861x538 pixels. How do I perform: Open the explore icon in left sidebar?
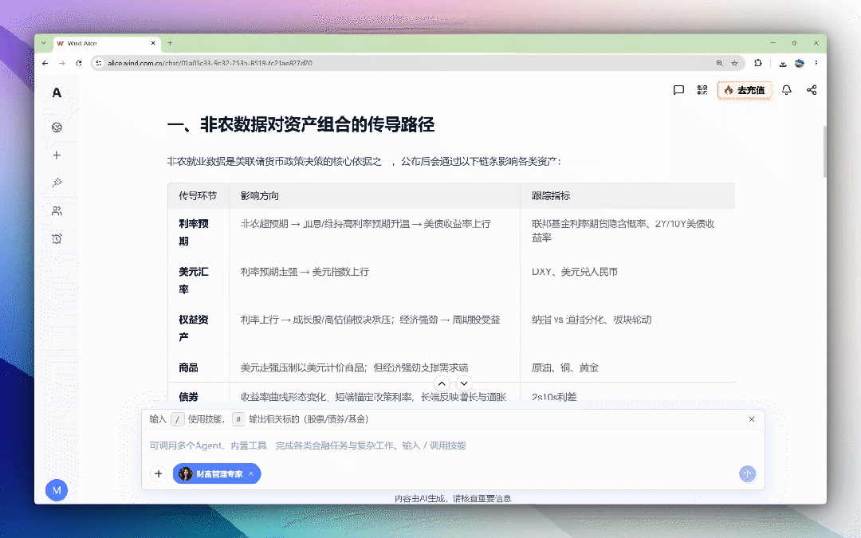click(x=57, y=128)
